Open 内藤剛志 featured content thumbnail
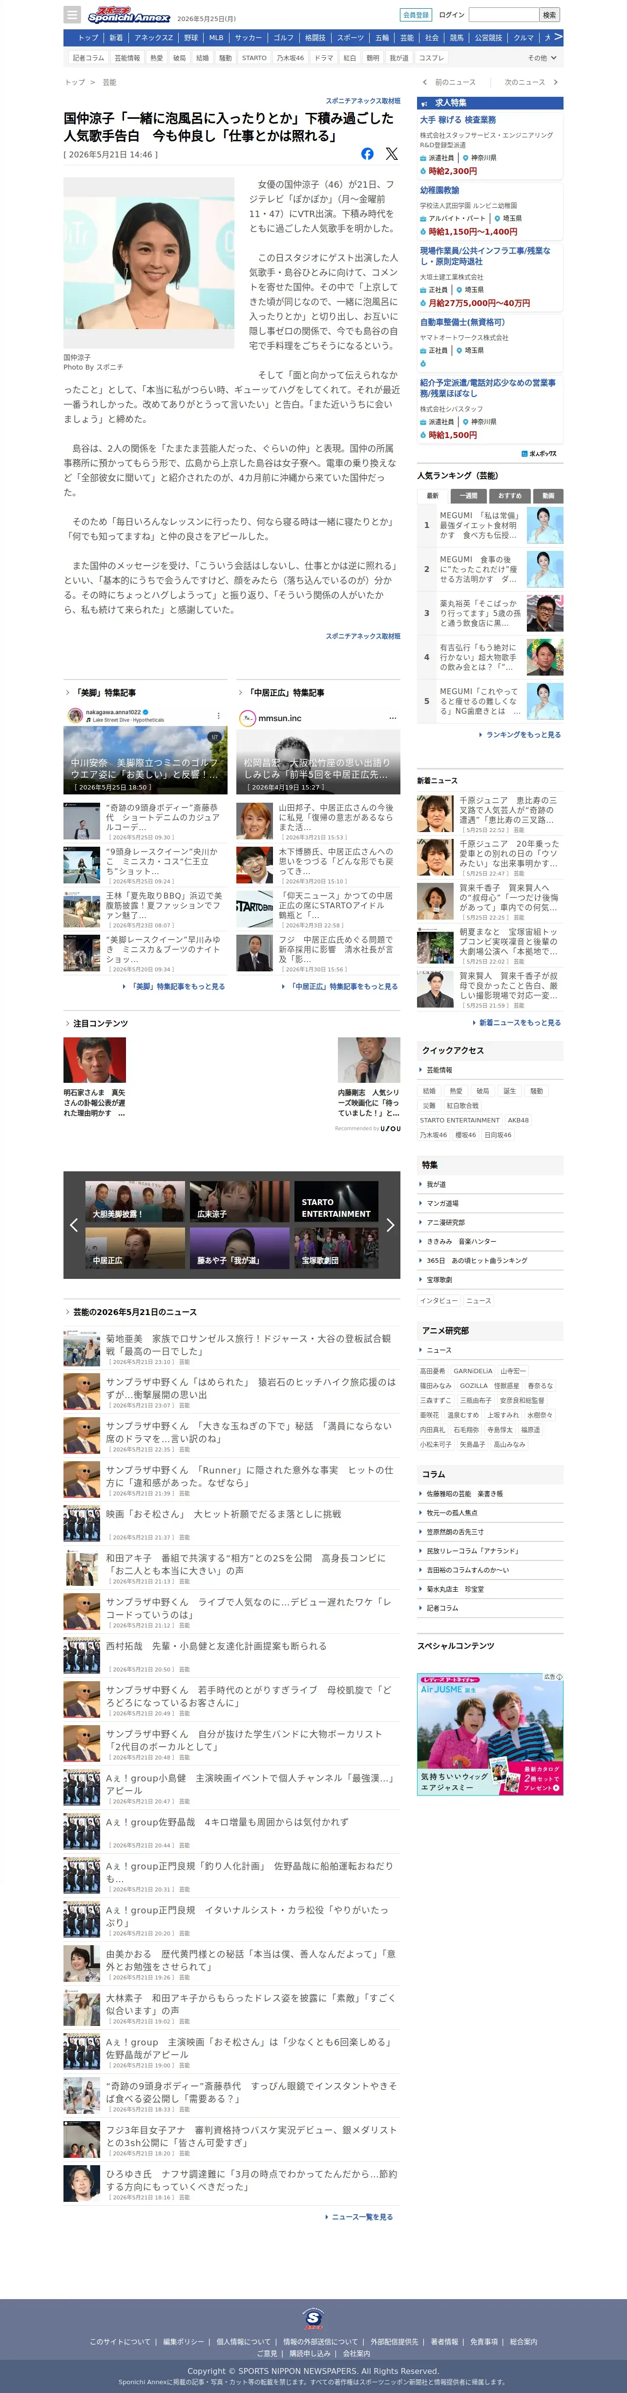This screenshot has width=627, height=2393. 369,1060
